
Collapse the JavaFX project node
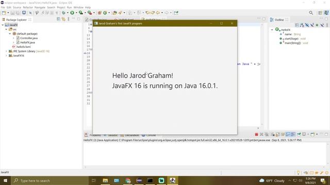(x=3, y=25)
